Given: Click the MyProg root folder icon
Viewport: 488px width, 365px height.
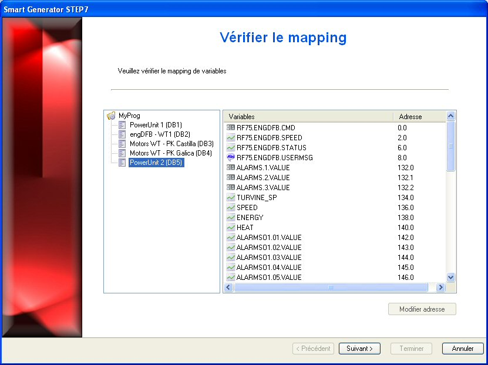Looking at the screenshot, I should [x=111, y=116].
